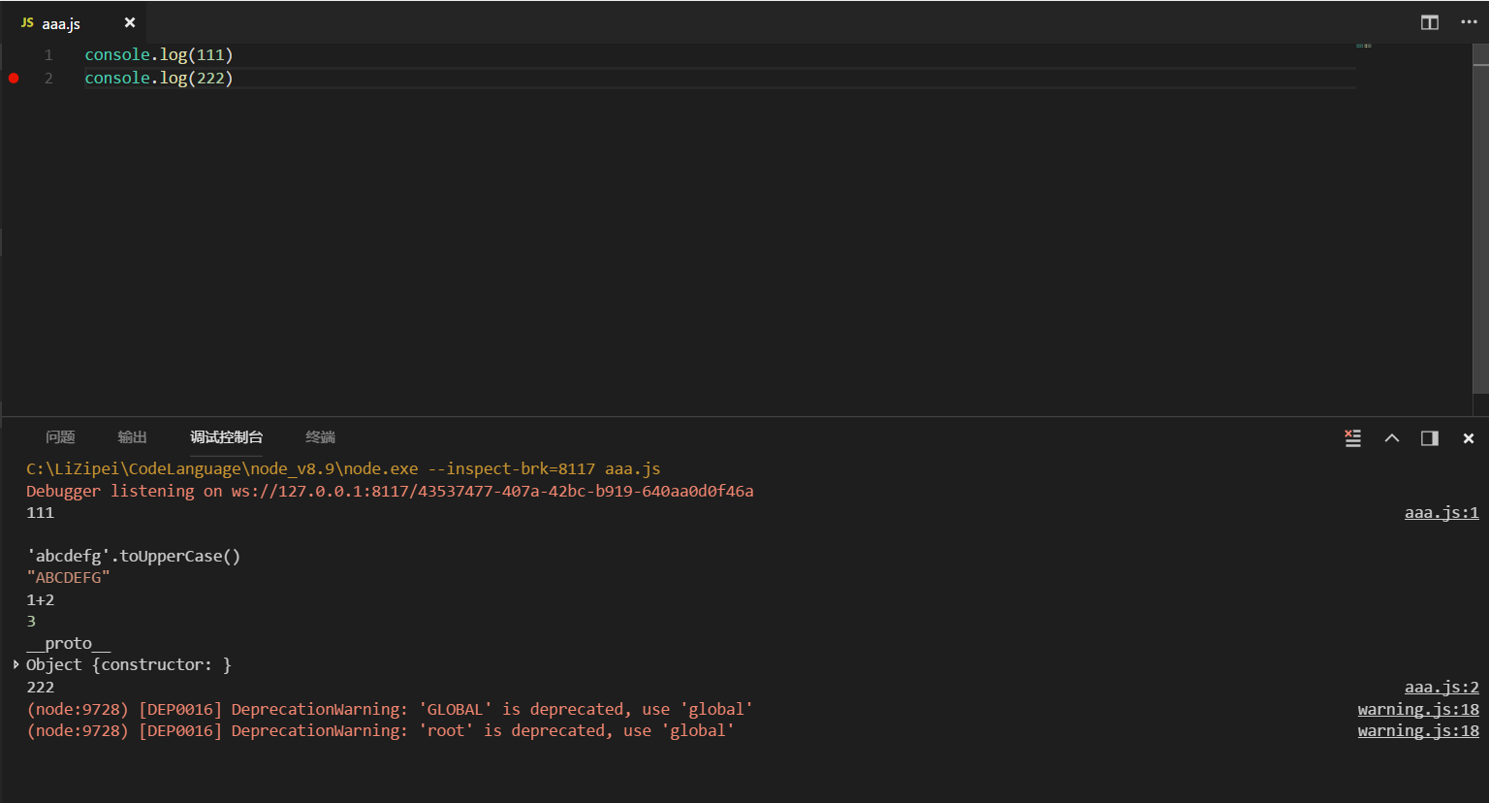Open more editor actions with ellipsis icon
1489x803 pixels.
point(1470,21)
